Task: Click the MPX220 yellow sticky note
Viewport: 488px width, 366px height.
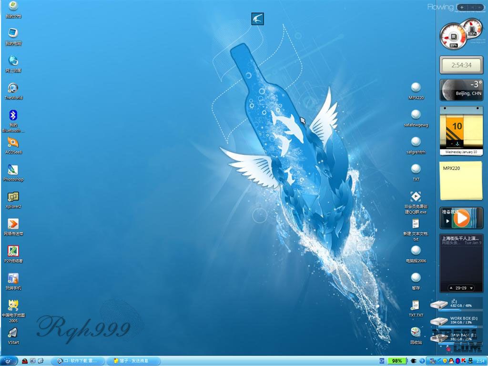Action: [x=461, y=181]
